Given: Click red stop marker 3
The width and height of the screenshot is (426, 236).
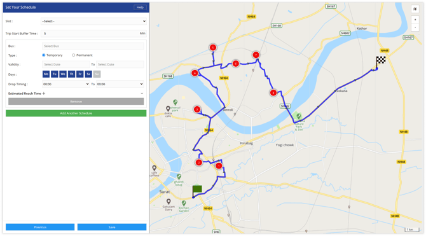Looking at the screenshot, I should (x=197, y=109).
